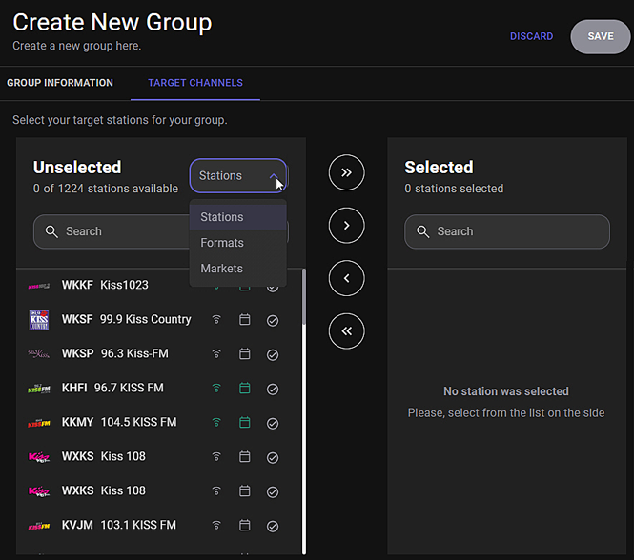Click the KKMY 104.5 KISS FM station logo

(x=39, y=423)
